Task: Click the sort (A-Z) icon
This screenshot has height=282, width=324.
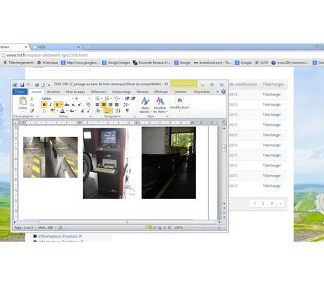Action: pos(118,111)
